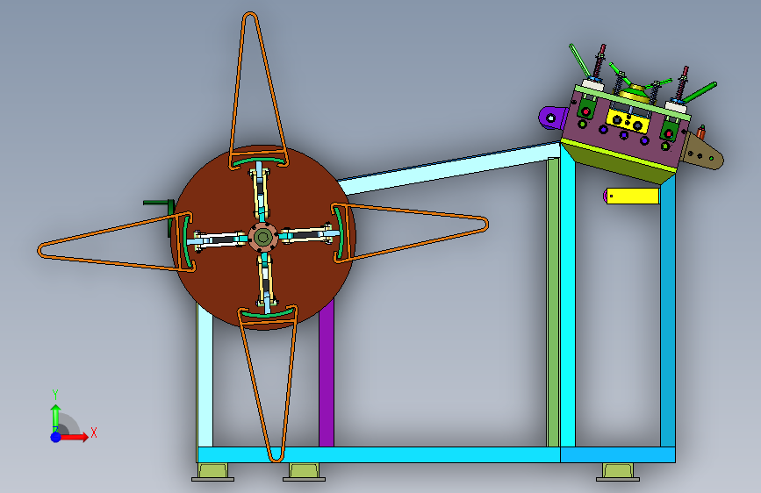The width and height of the screenshot is (761, 493).
Task: Select the rightmost foot pad of the frame
Action: [x=618, y=472]
